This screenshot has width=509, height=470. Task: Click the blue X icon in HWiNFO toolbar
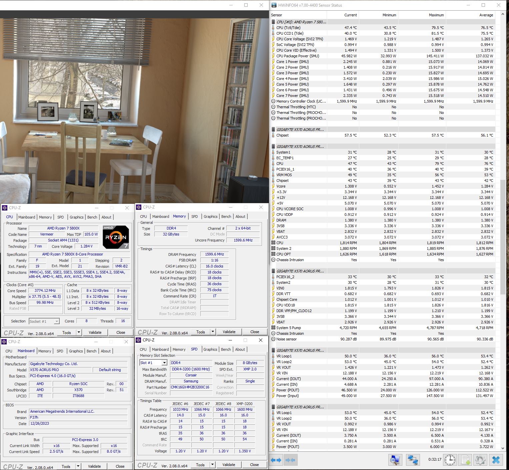496,460
